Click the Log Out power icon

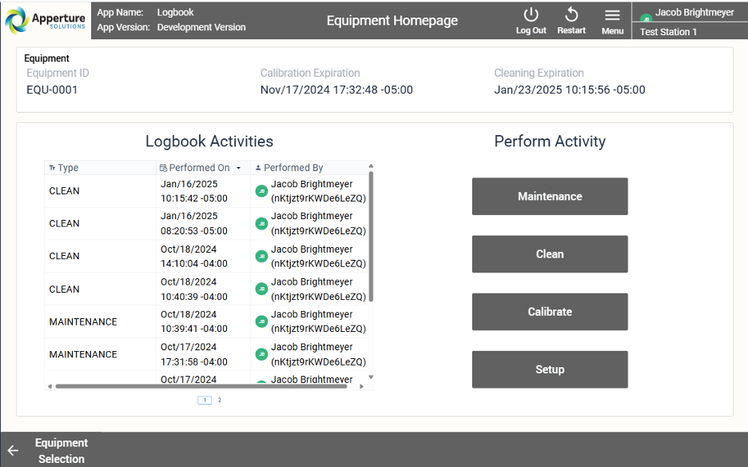pos(531,15)
